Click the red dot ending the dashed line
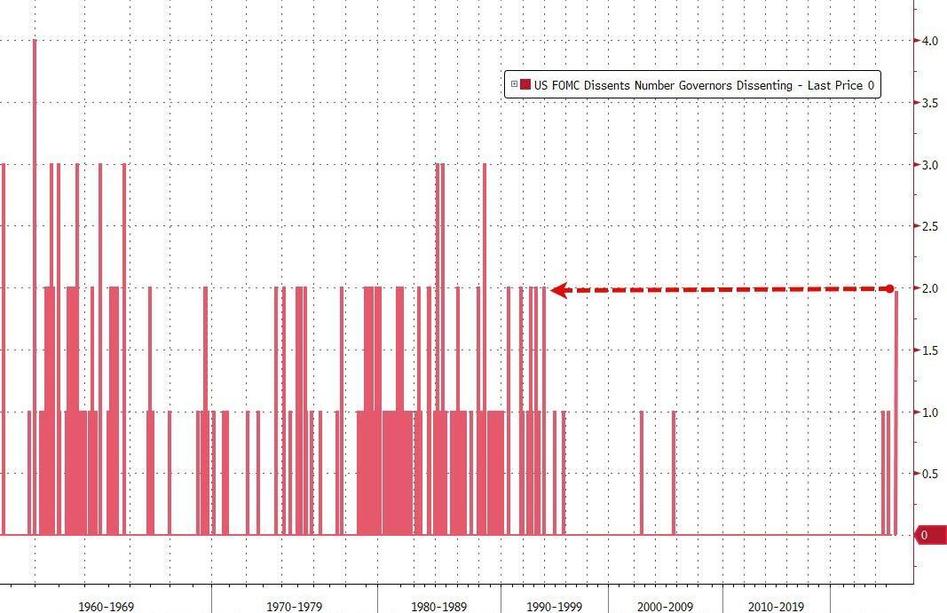The width and height of the screenshot is (947, 613). (x=890, y=288)
